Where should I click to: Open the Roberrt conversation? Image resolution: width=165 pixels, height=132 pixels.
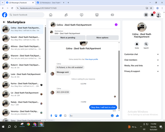pyautogui.click(x=22, y=66)
